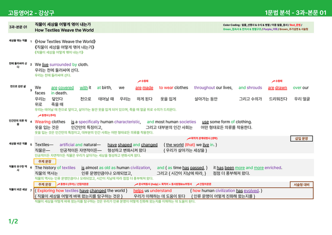332x235 pixels.
Task: Click the red phrase 'are made'
Action: pos(144,87)
